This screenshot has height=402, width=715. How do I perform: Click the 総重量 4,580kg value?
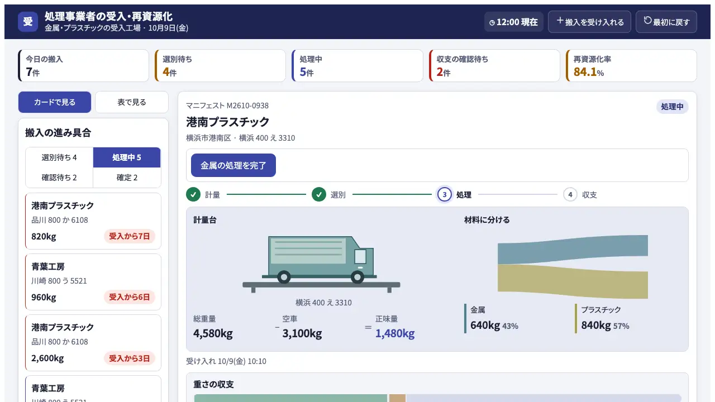click(x=213, y=333)
